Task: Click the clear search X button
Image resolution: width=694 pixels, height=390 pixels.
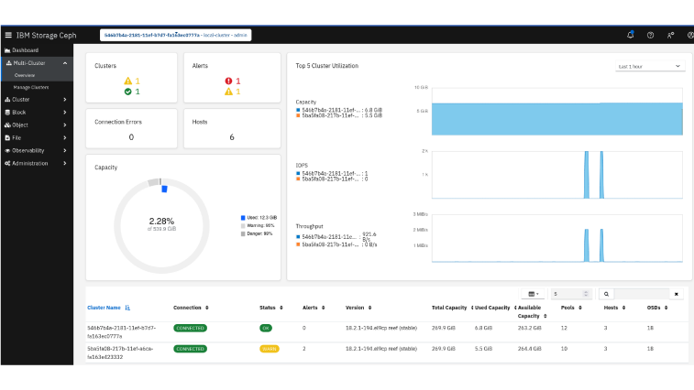Action: click(x=676, y=294)
